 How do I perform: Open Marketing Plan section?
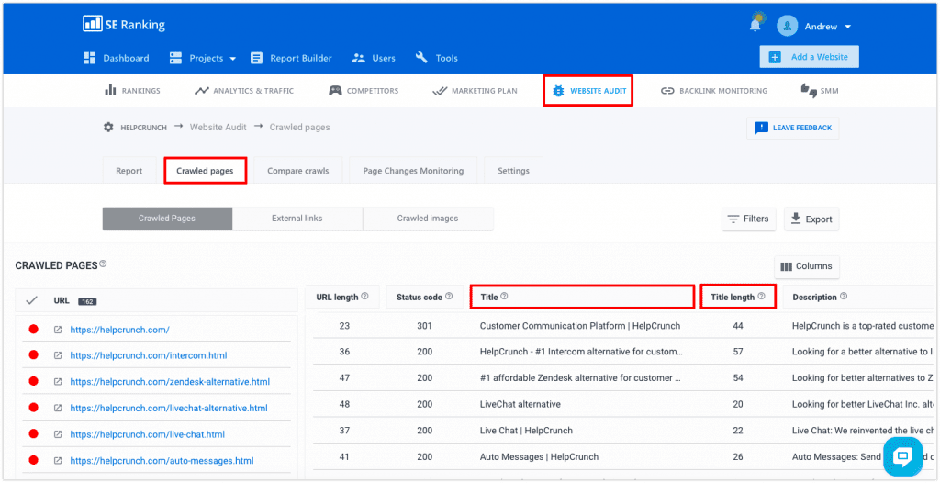(475, 91)
